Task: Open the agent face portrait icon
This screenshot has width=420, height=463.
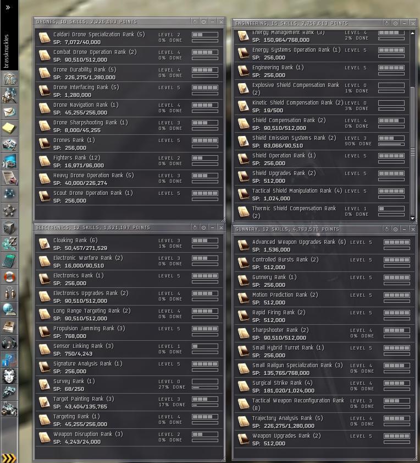Action: coord(9,377)
